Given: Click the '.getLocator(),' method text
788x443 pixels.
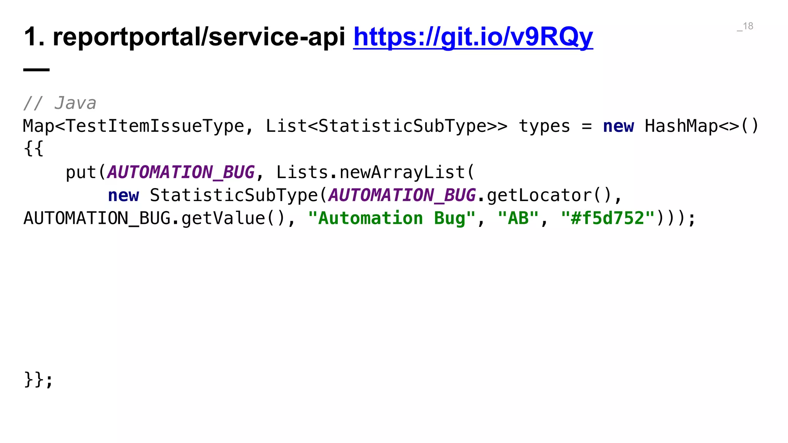Looking at the screenshot, I should click(x=549, y=195).
